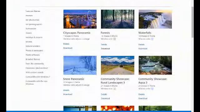200x112 pixels.
Task: Click the Forests theme thumbnail
Action: click(117, 19)
